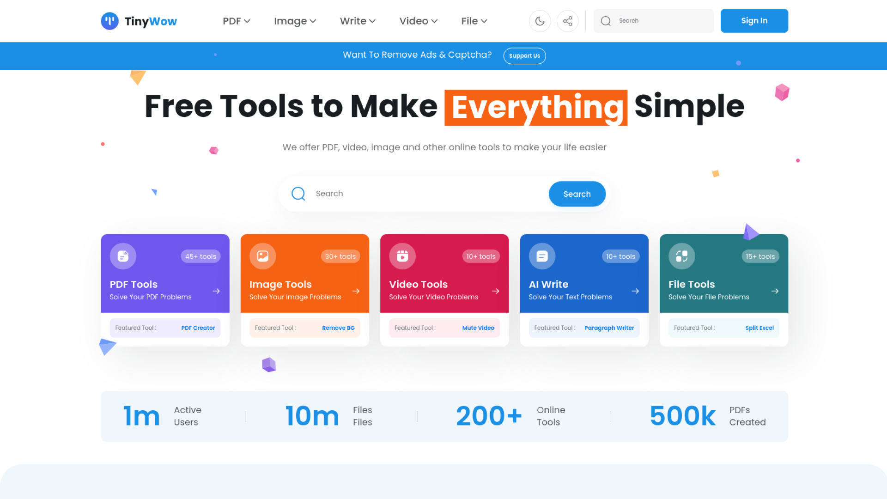This screenshot has height=499, width=887.
Task: Click the blue Search button
Action: (x=577, y=194)
